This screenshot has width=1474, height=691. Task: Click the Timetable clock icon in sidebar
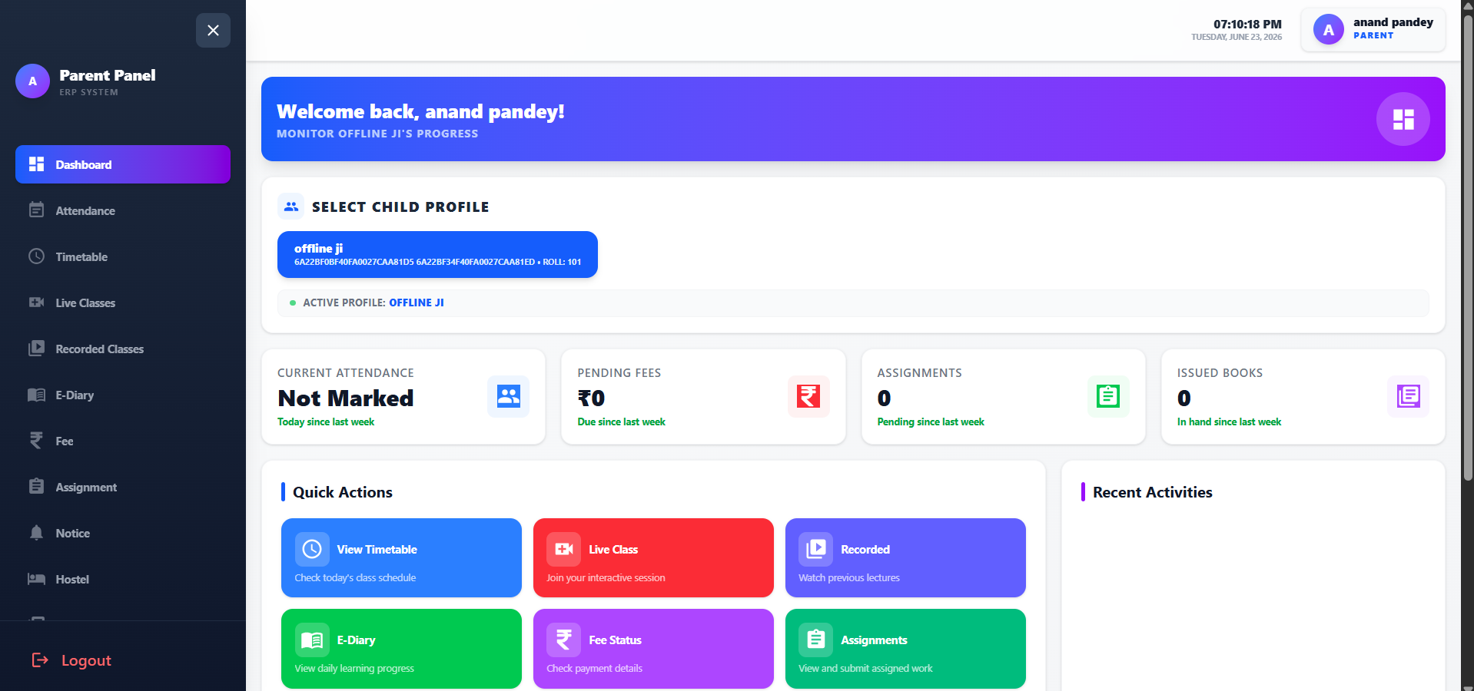point(36,256)
